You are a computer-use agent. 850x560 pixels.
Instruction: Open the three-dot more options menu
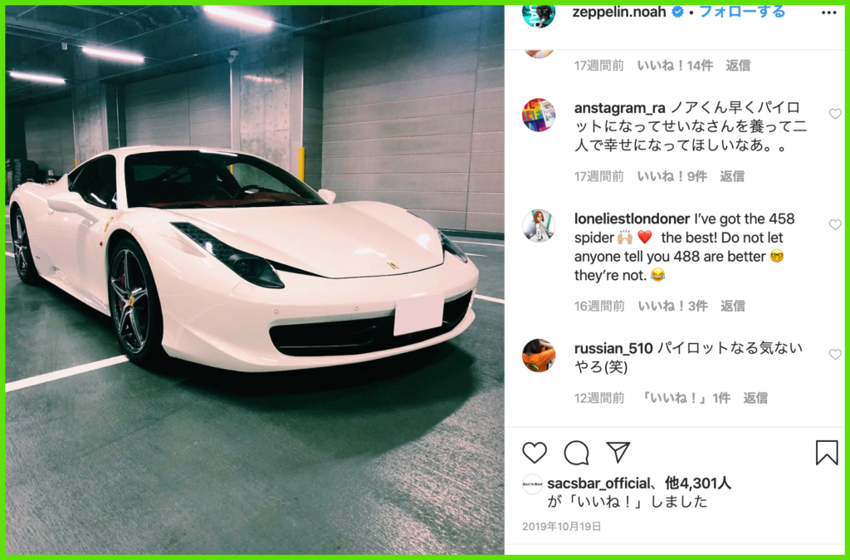point(829,13)
